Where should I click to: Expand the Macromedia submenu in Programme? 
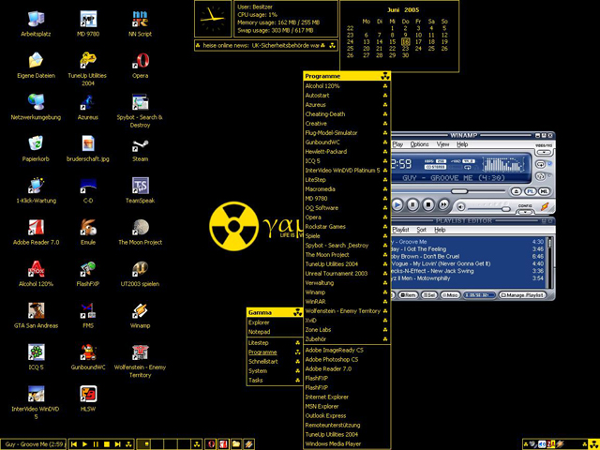pos(347,189)
